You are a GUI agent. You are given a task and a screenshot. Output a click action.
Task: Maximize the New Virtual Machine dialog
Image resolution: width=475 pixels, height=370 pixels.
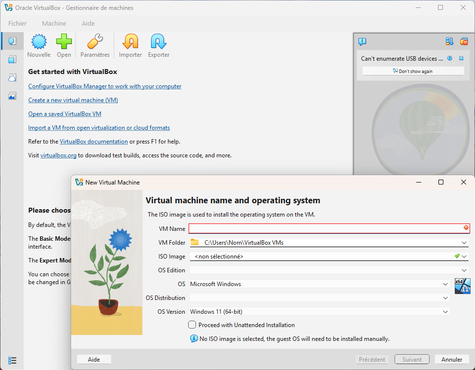(441, 182)
